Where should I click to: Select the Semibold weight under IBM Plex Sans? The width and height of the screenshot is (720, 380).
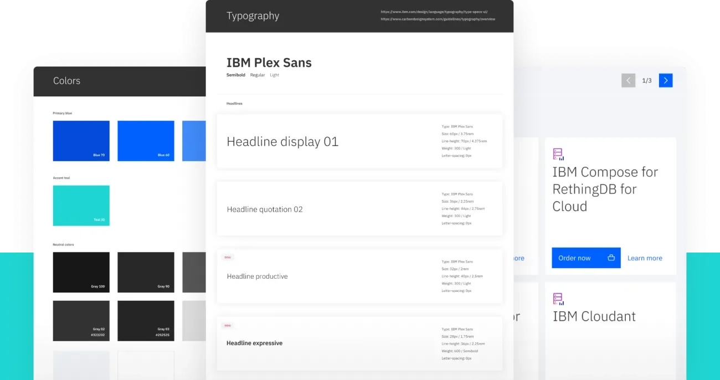click(236, 75)
